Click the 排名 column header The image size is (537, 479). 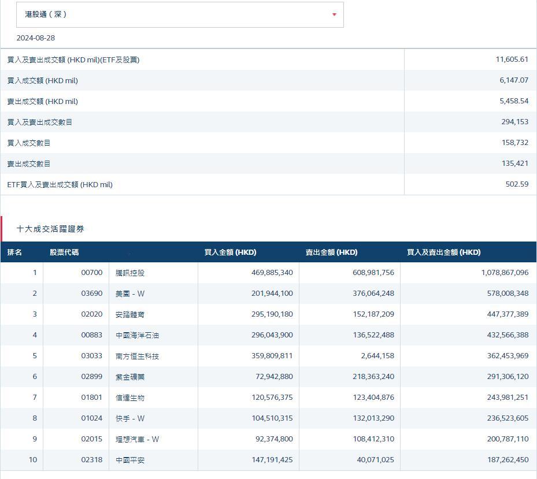point(14,253)
